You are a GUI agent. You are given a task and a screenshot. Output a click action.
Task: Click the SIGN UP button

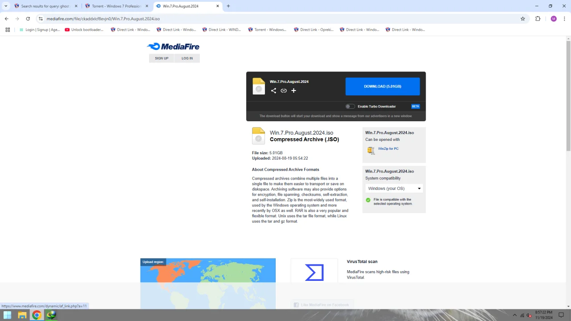(161, 58)
